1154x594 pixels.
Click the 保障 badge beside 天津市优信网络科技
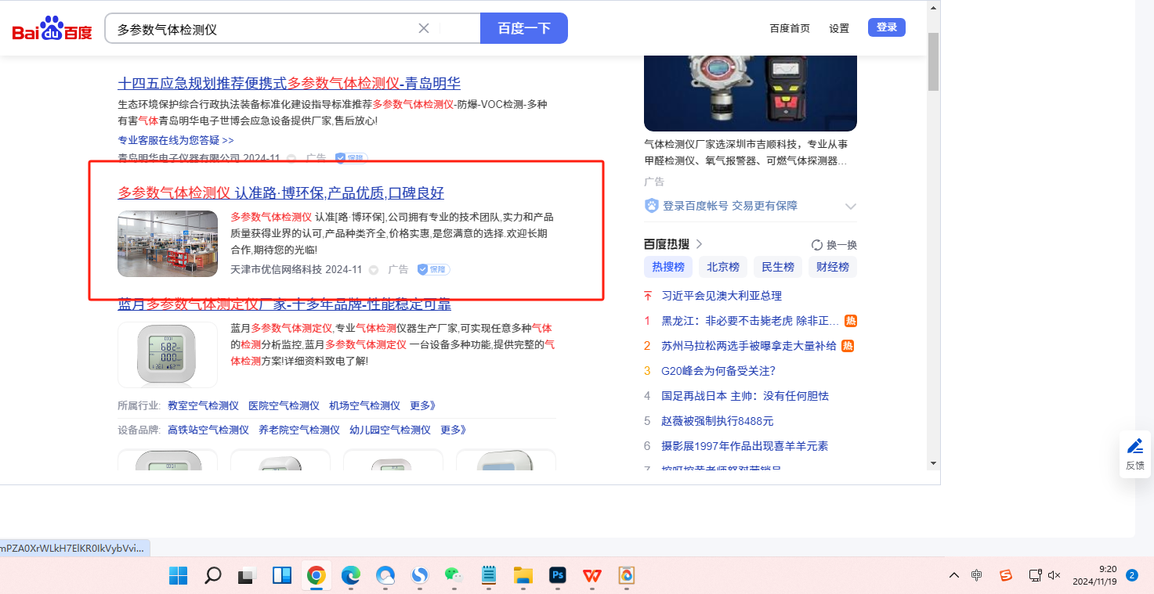[x=433, y=269]
